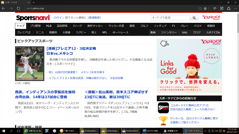This screenshot has width=239, height=134.
Task: Open taskbar search magnifier icon
Action: tap(11, 131)
